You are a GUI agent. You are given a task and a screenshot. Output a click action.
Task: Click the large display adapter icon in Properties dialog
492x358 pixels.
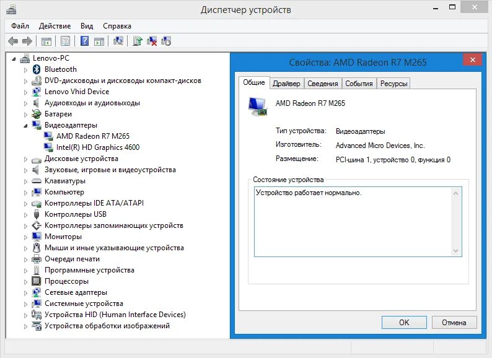coord(258,107)
